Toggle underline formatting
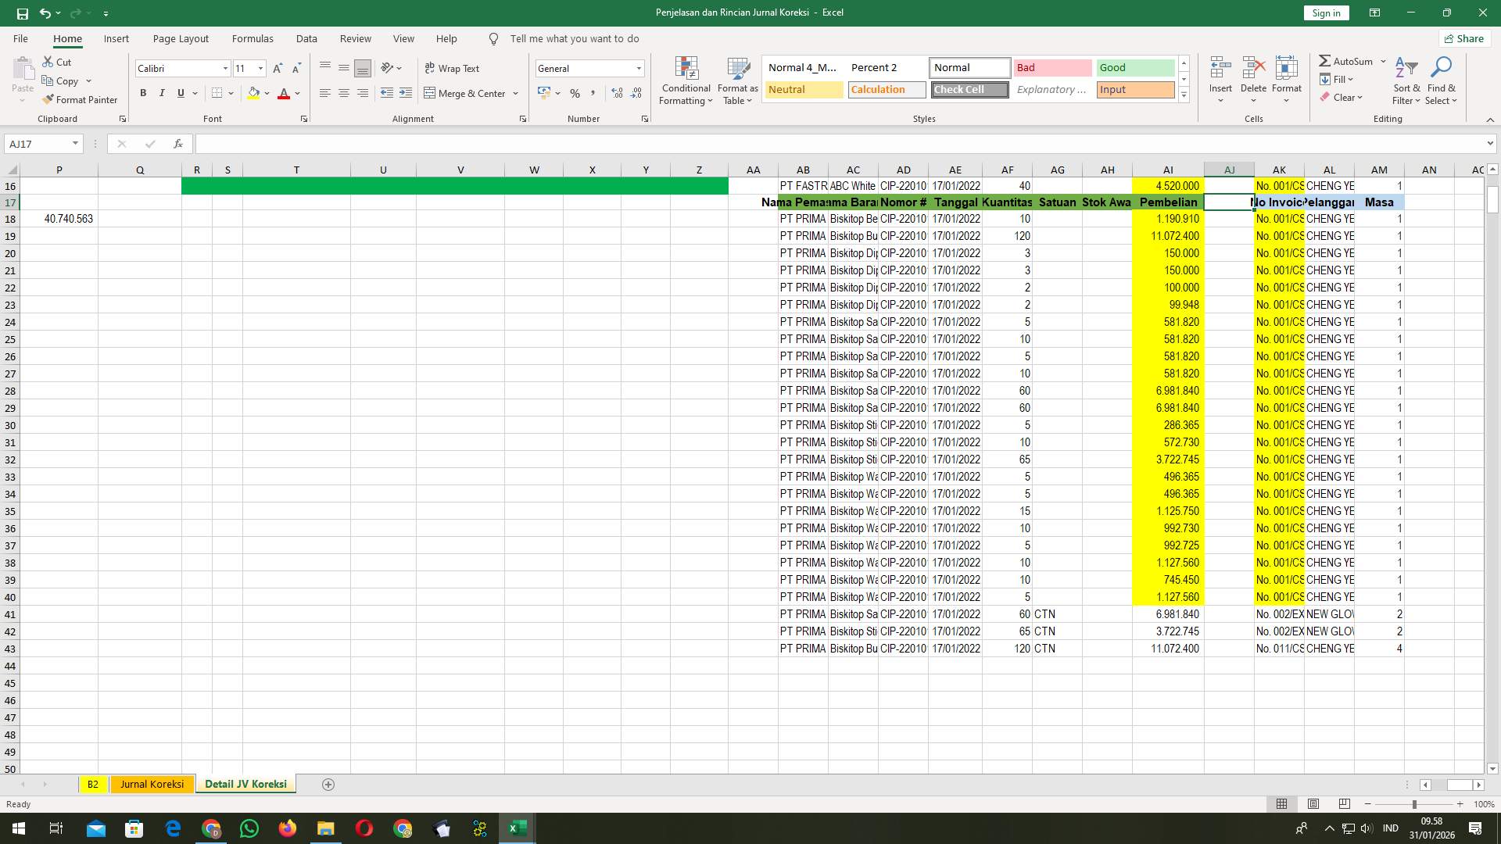 tap(180, 93)
